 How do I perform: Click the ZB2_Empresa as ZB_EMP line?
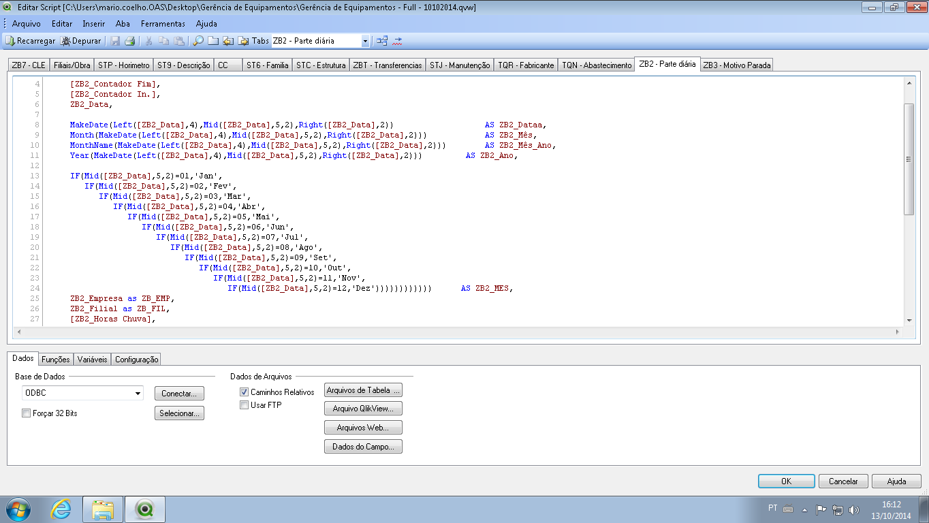pos(122,298)
